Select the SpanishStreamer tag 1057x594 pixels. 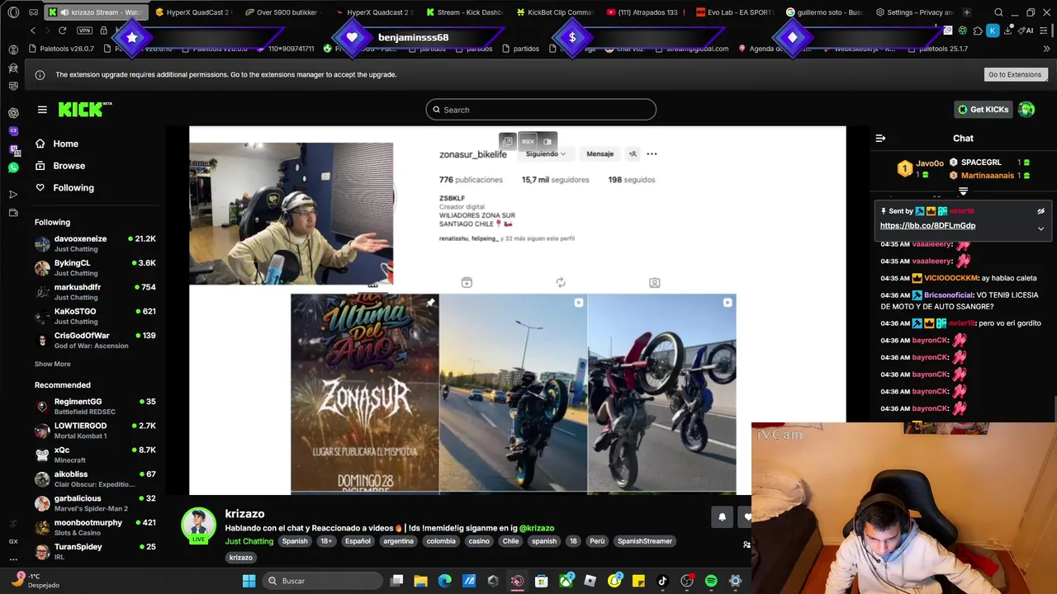click(x=645, y=541)
